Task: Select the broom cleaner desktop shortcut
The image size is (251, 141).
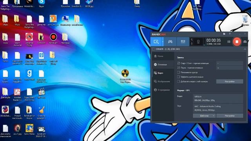Action: tap(41, 113)
